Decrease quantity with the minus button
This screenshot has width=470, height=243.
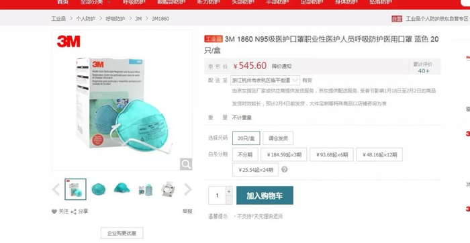pyautogui.click(x=229, y=200)
